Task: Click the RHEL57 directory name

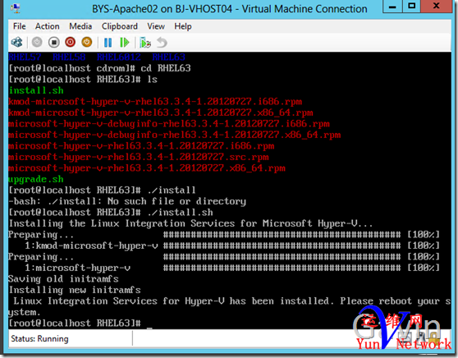Action: 25,57
